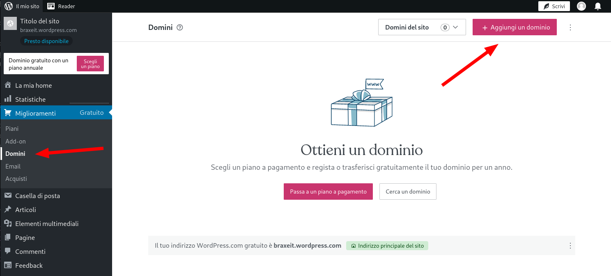Click the site globe icon
611x276 pixels.
point(10,23)
